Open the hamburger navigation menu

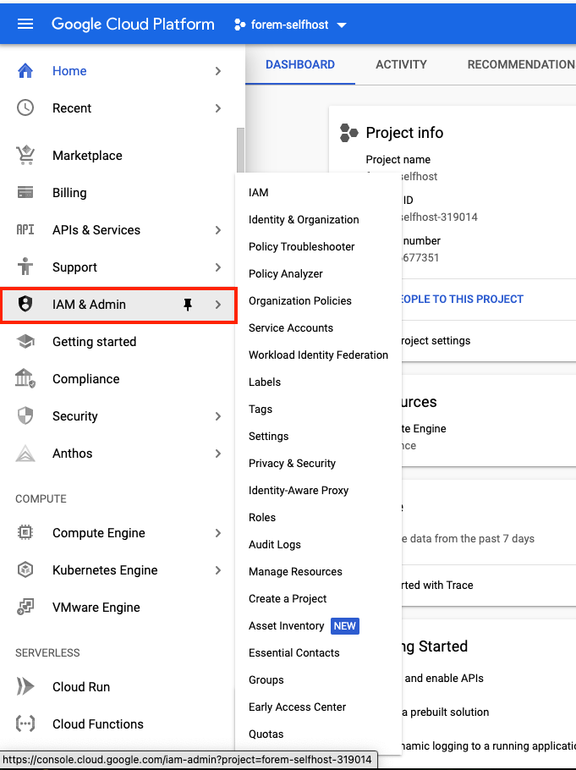[x=25, y=24]
